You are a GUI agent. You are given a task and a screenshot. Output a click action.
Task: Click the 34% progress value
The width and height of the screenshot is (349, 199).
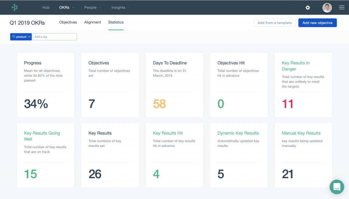pyautogui.click(x=36, y=104)
